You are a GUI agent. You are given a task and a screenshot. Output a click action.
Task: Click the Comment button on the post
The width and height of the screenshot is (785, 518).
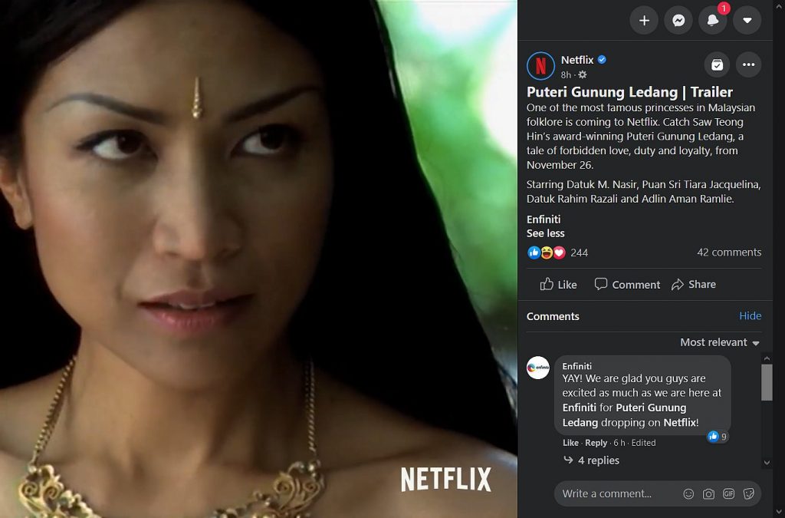[x=627, y=285]
